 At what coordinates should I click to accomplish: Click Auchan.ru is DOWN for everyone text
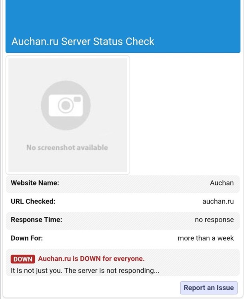91,259
